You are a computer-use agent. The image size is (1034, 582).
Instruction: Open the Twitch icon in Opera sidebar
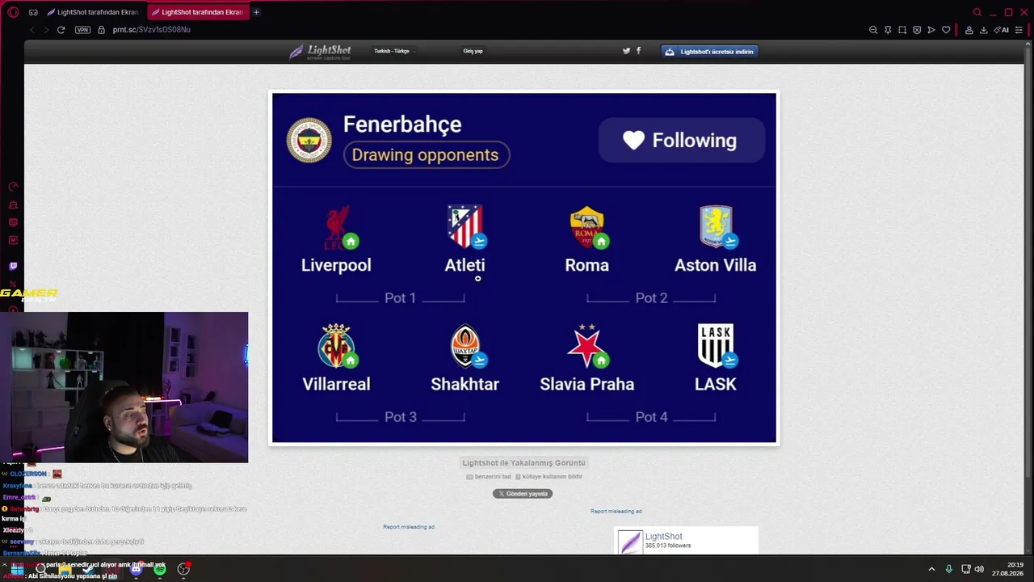[x=13, y=266]
